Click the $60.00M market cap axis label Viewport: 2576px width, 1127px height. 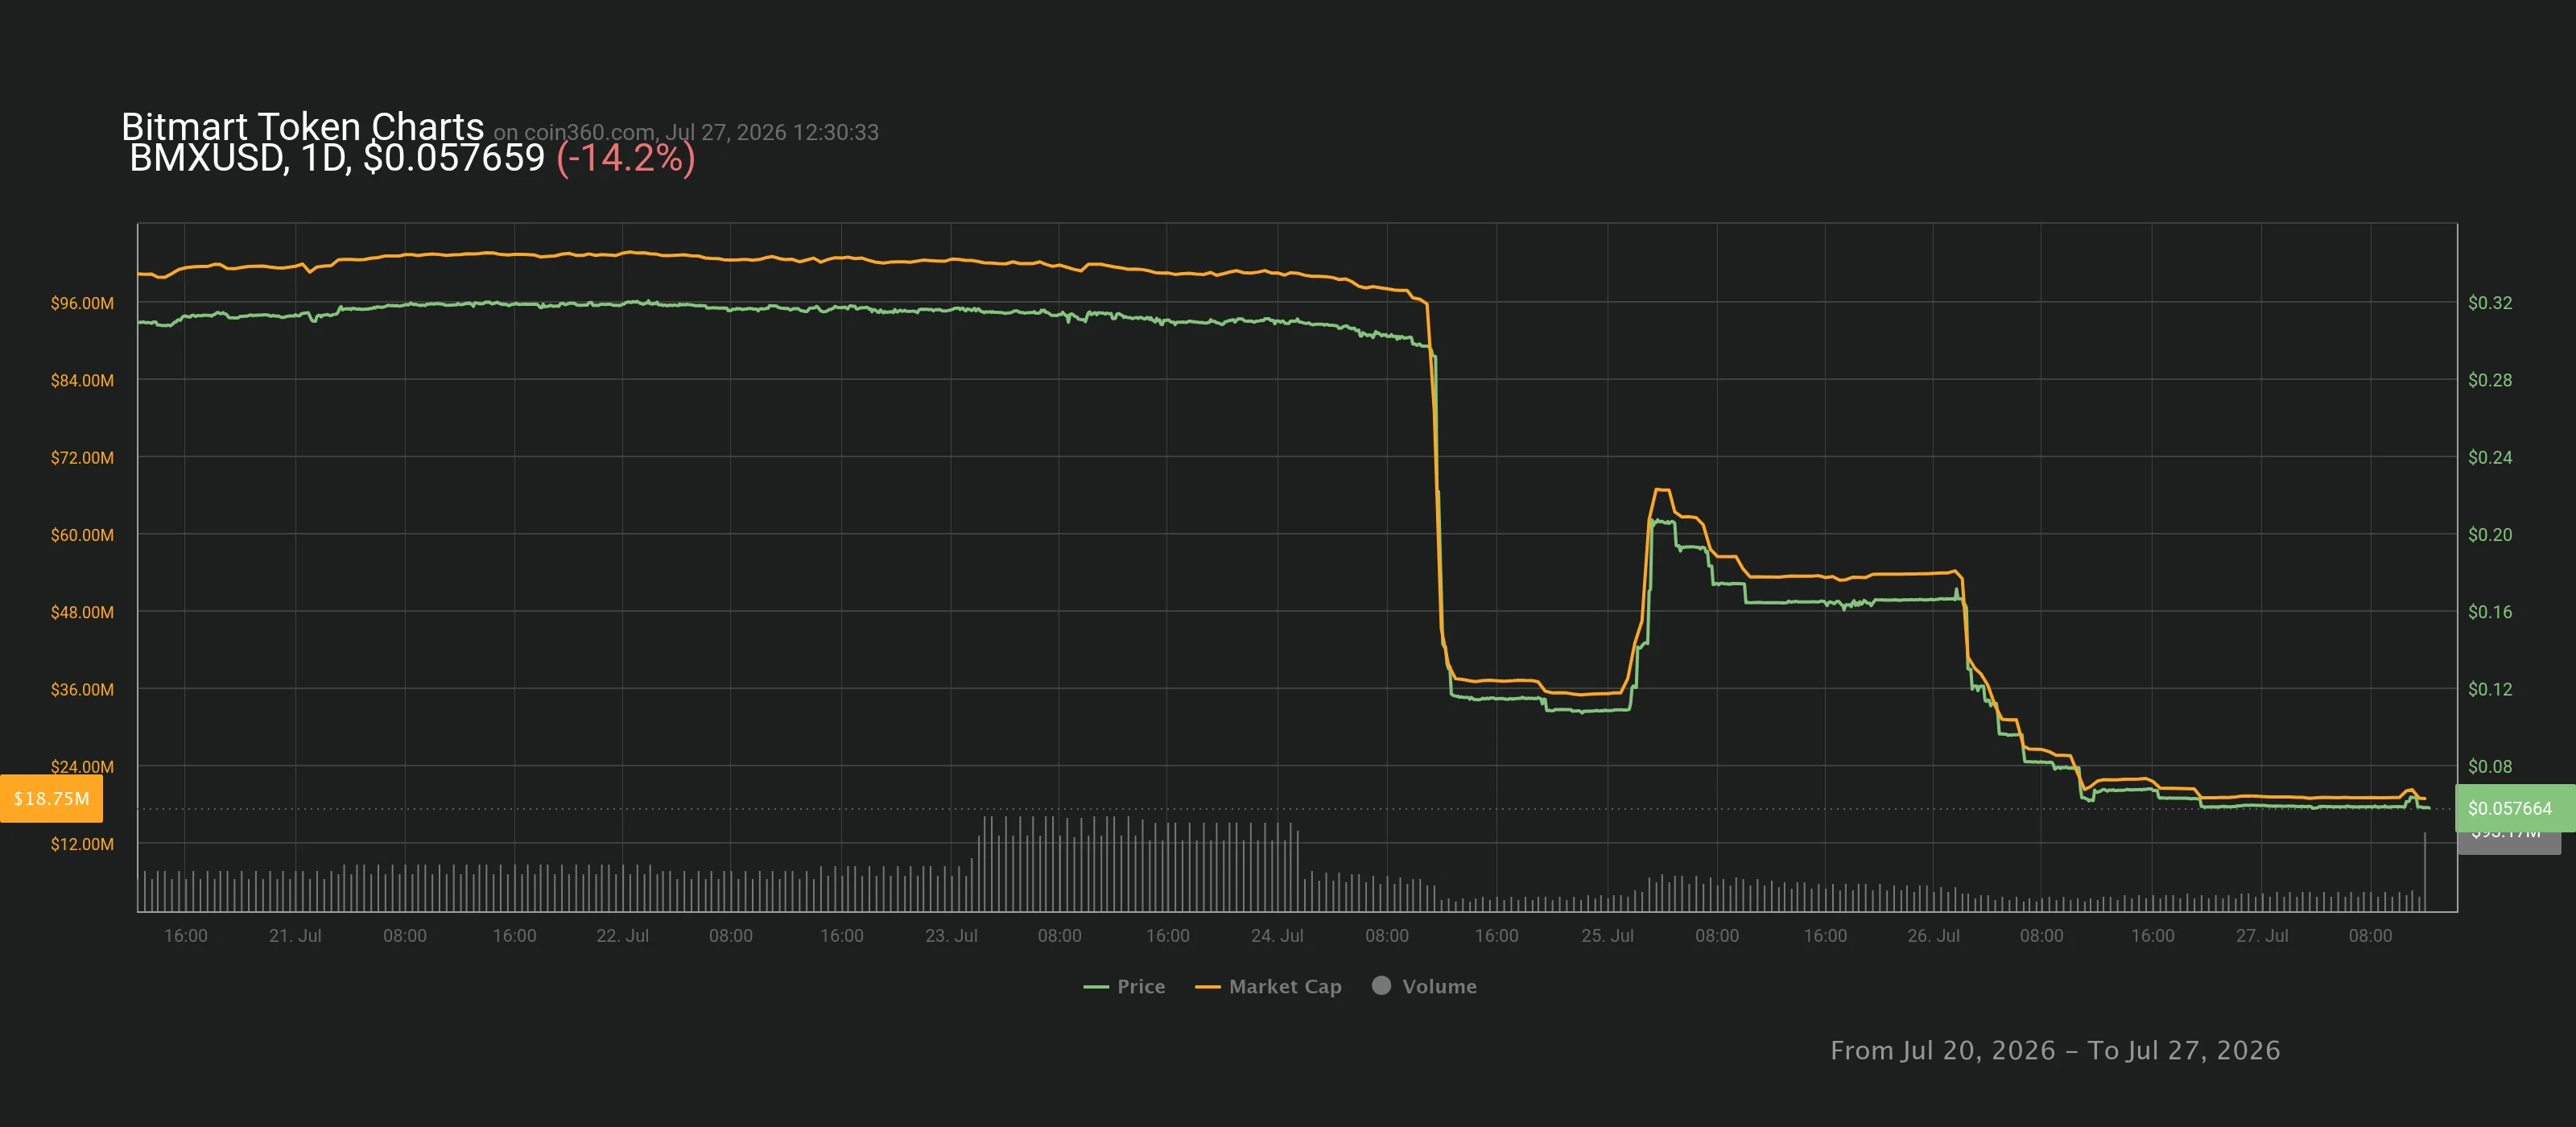click(x=82, y=535)
